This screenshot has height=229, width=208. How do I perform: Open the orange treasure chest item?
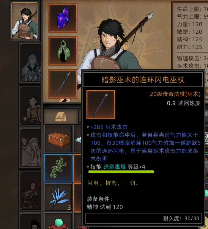click(x=58, y=139)
